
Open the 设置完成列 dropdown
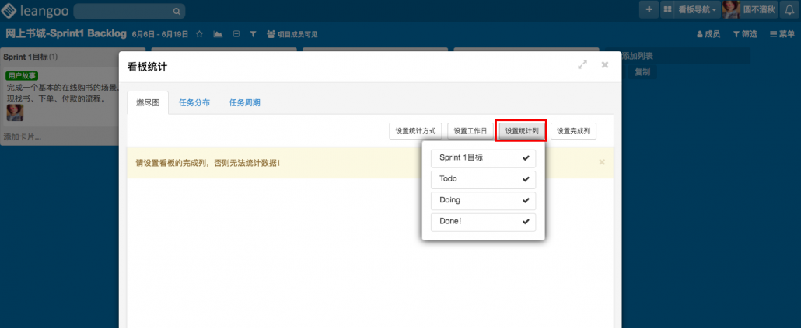tap(573, 131)
